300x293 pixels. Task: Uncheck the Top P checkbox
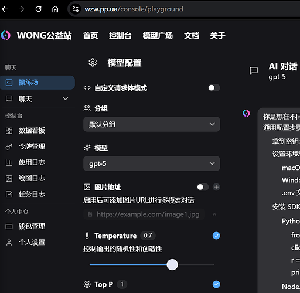[x=216, y=284]
